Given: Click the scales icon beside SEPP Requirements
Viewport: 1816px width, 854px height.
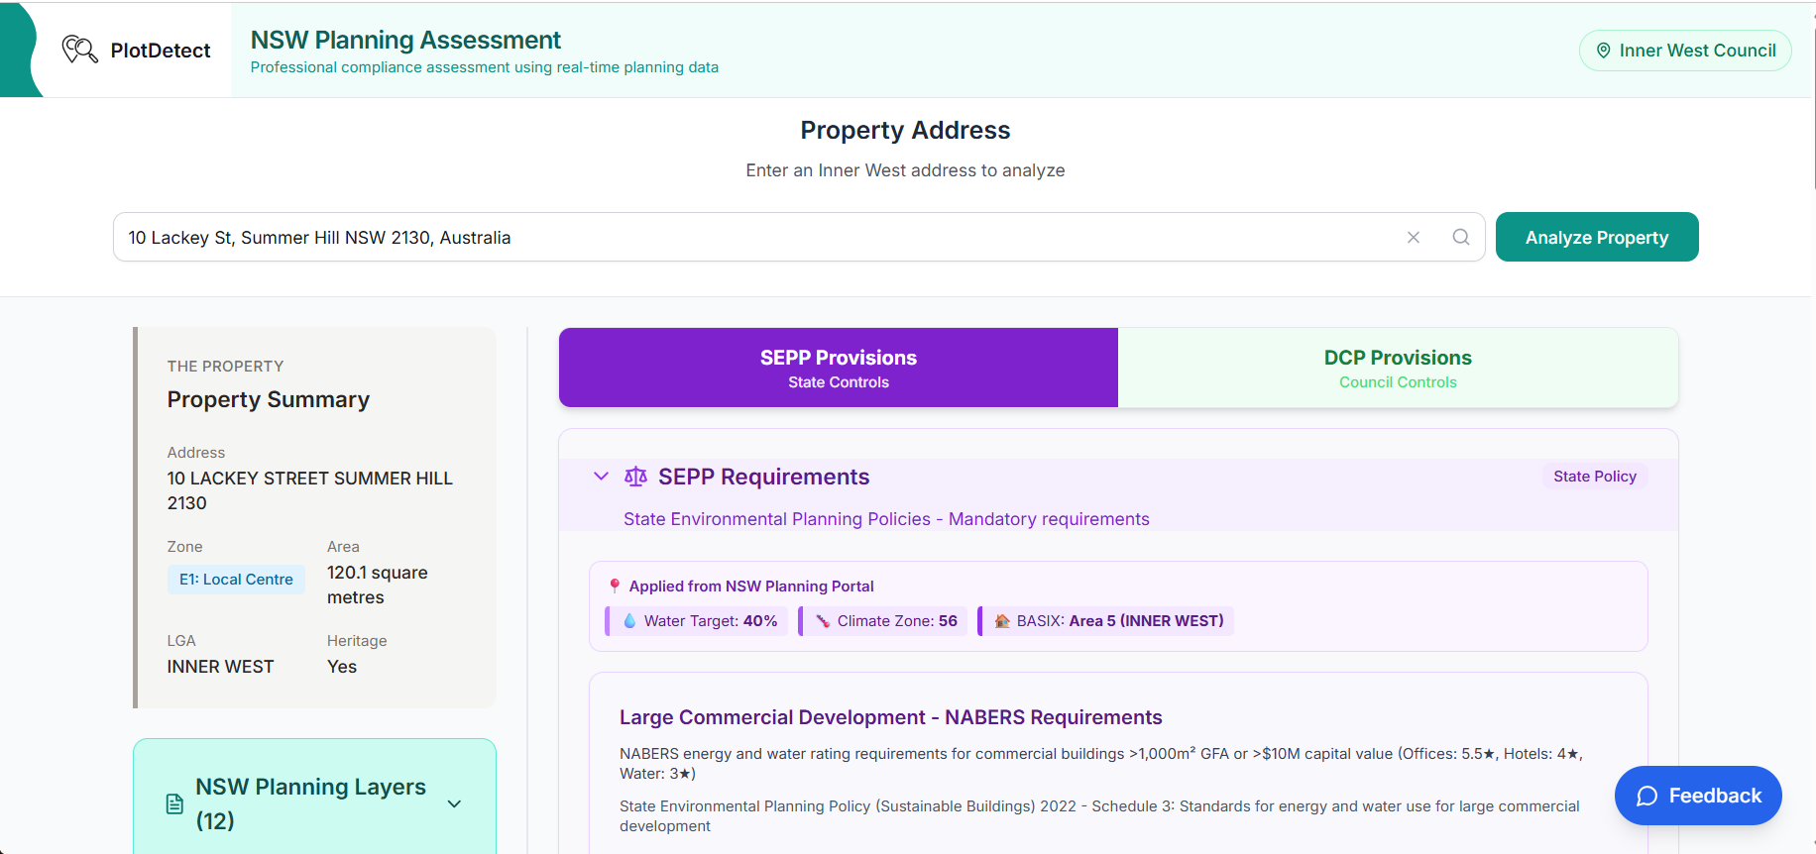Looking at the screenshot, I should click(x=635, y=477).
